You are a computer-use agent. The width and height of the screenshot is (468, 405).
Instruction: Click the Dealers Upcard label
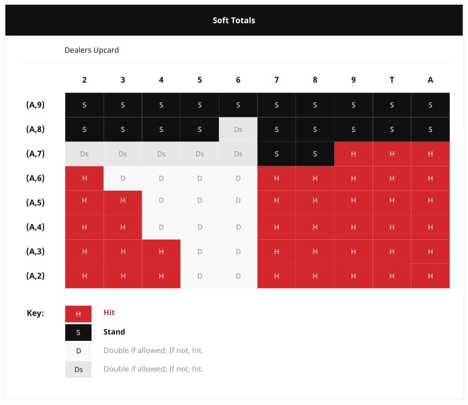click(x=92, y=50)
